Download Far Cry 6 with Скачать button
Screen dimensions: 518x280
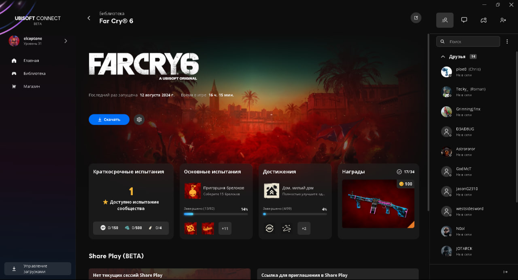109,120
